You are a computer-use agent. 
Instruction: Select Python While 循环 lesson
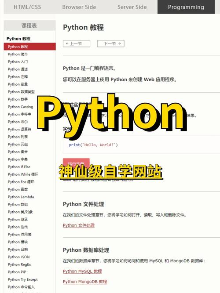(23, 174)
